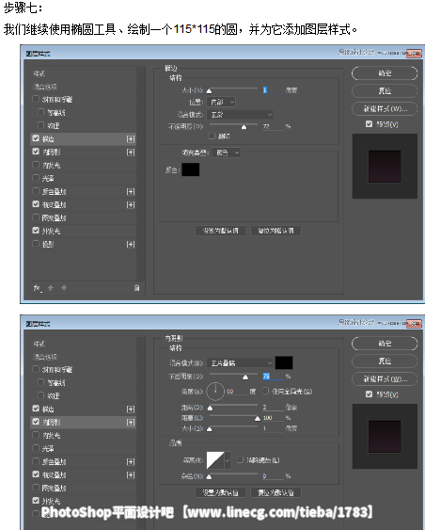425x530 pixels.
Task: Open the fx effects menu icon in Stroke dialog
Action: [37, 288]
